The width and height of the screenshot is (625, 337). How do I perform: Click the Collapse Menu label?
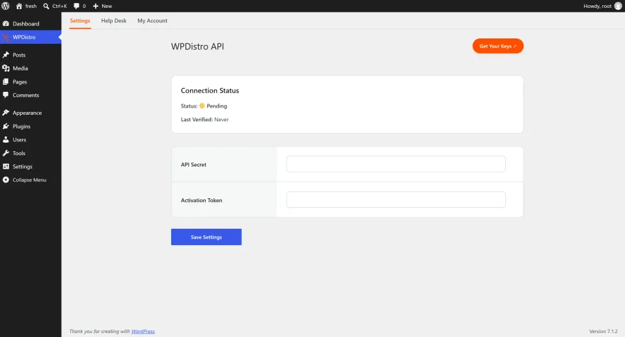[29, 180]
